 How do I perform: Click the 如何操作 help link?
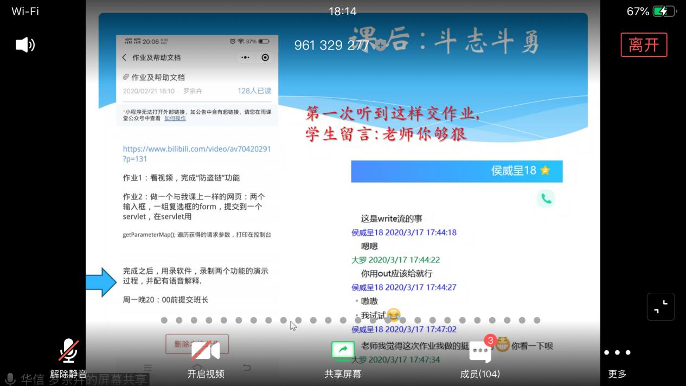click(175, 118)
